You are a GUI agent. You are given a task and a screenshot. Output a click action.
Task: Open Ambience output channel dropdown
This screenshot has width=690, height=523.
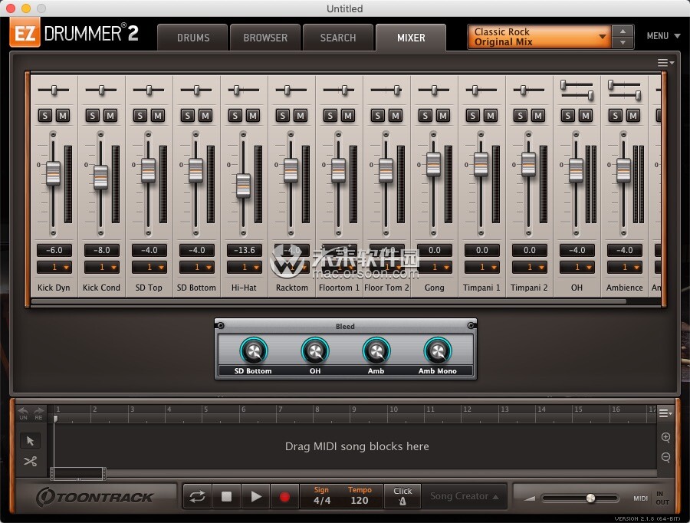click(x=624, y=267)
